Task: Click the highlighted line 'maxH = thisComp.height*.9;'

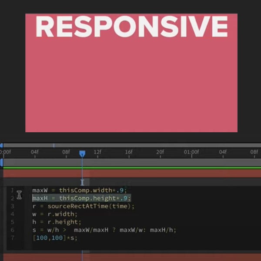Action: click(82, 198)
